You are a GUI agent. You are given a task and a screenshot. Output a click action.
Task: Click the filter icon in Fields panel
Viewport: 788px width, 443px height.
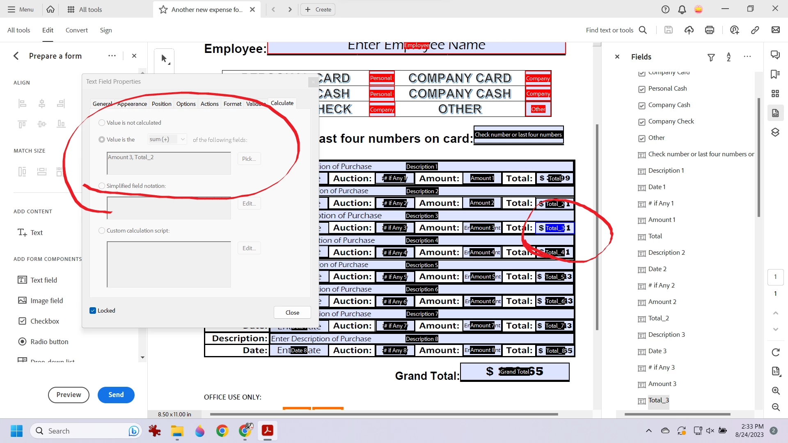711,57
